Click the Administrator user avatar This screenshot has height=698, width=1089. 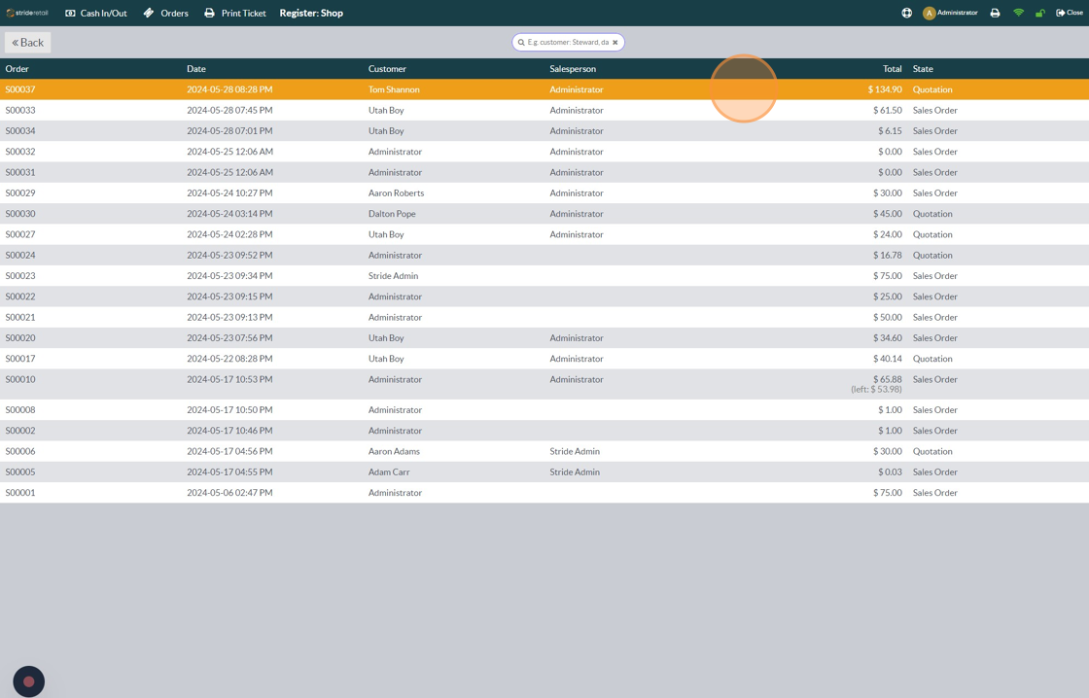[x=929, y=13]
